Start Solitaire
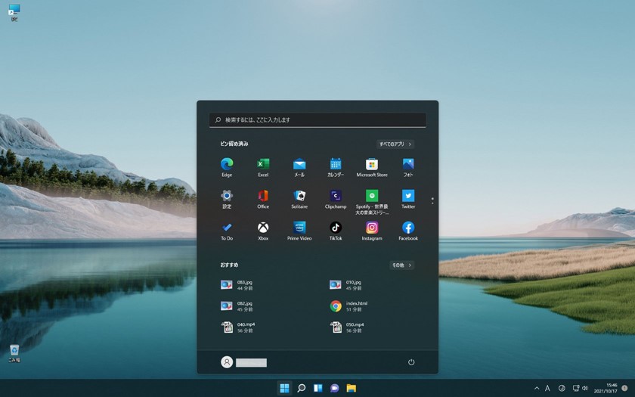 click(299, 199)
